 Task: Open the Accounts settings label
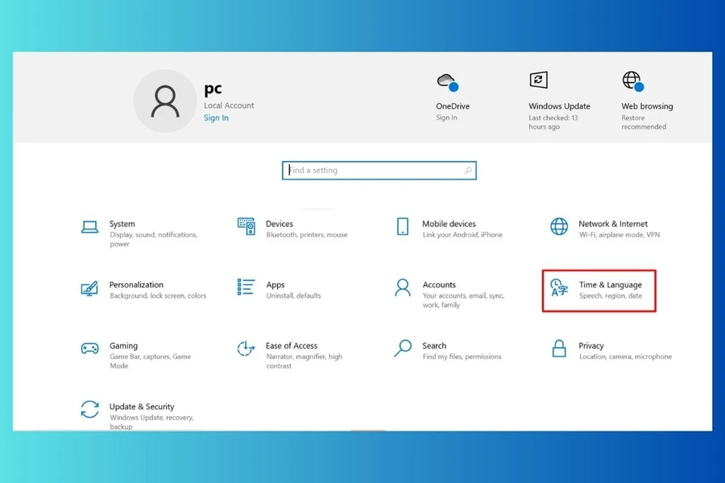point(439,285)
